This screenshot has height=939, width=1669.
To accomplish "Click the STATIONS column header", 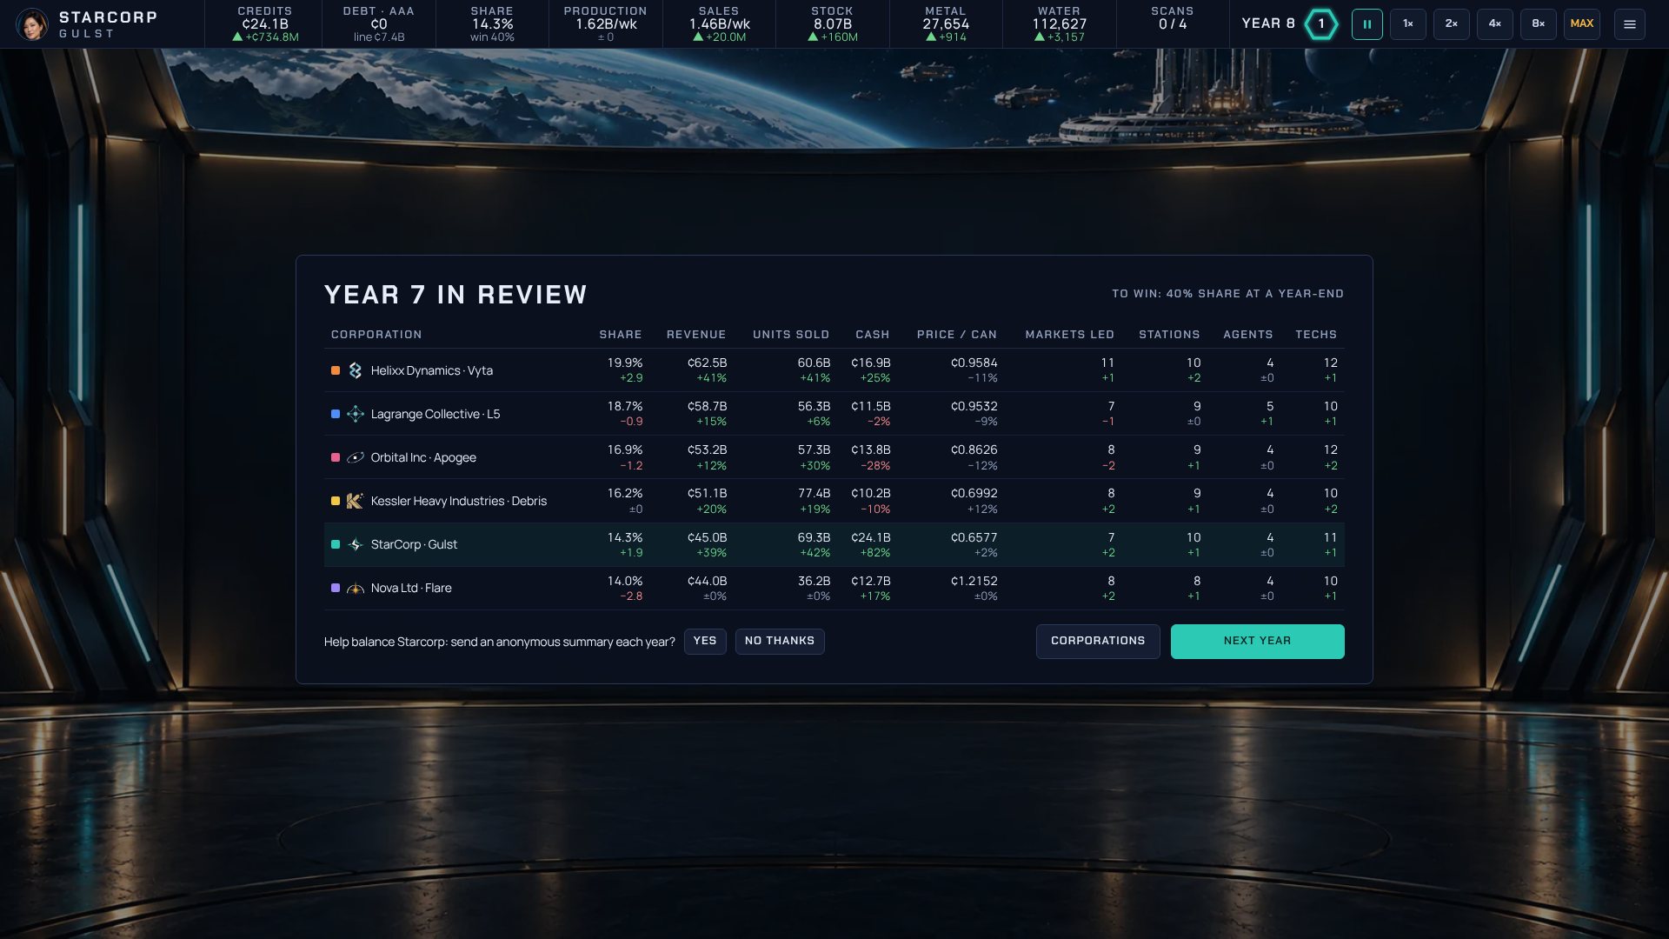I will [1169, 335].
